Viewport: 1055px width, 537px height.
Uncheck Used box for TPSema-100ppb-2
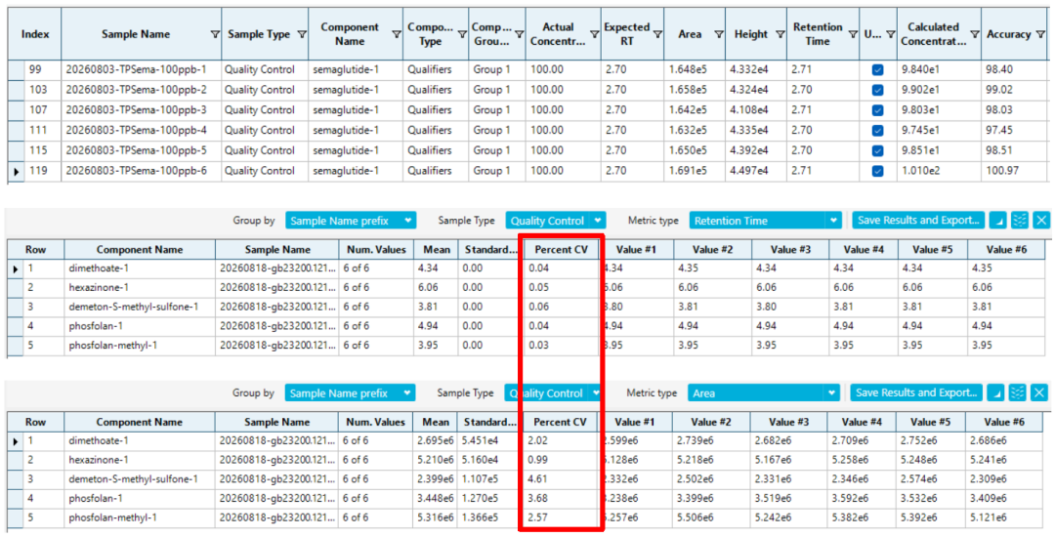tap(877, 90)
